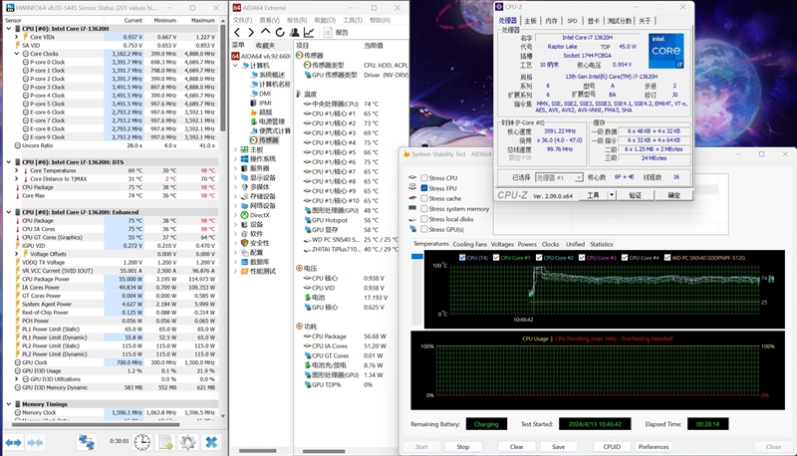
Task: Select DMI item in AIDA64 tree
Action: (260, 94)
